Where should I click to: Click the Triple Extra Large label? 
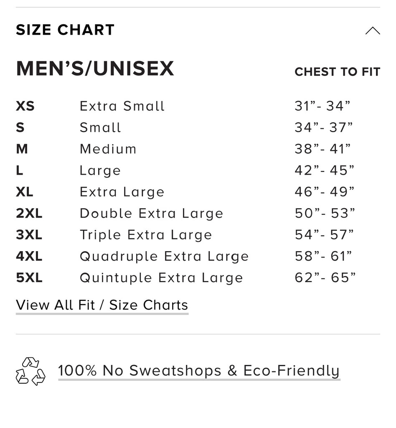[x=146, y=235]
